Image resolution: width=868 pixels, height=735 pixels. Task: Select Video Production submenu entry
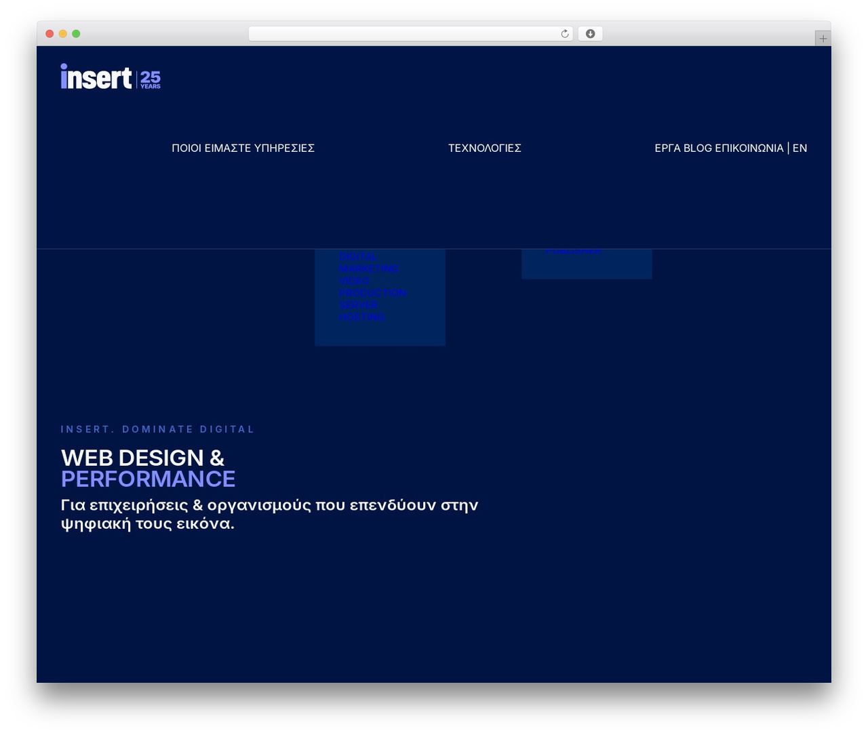pyautogui.click(x=373, y=287)
